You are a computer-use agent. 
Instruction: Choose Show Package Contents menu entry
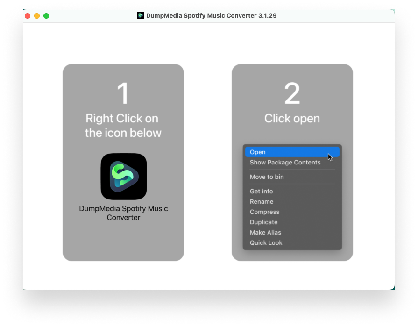(292, 163)
